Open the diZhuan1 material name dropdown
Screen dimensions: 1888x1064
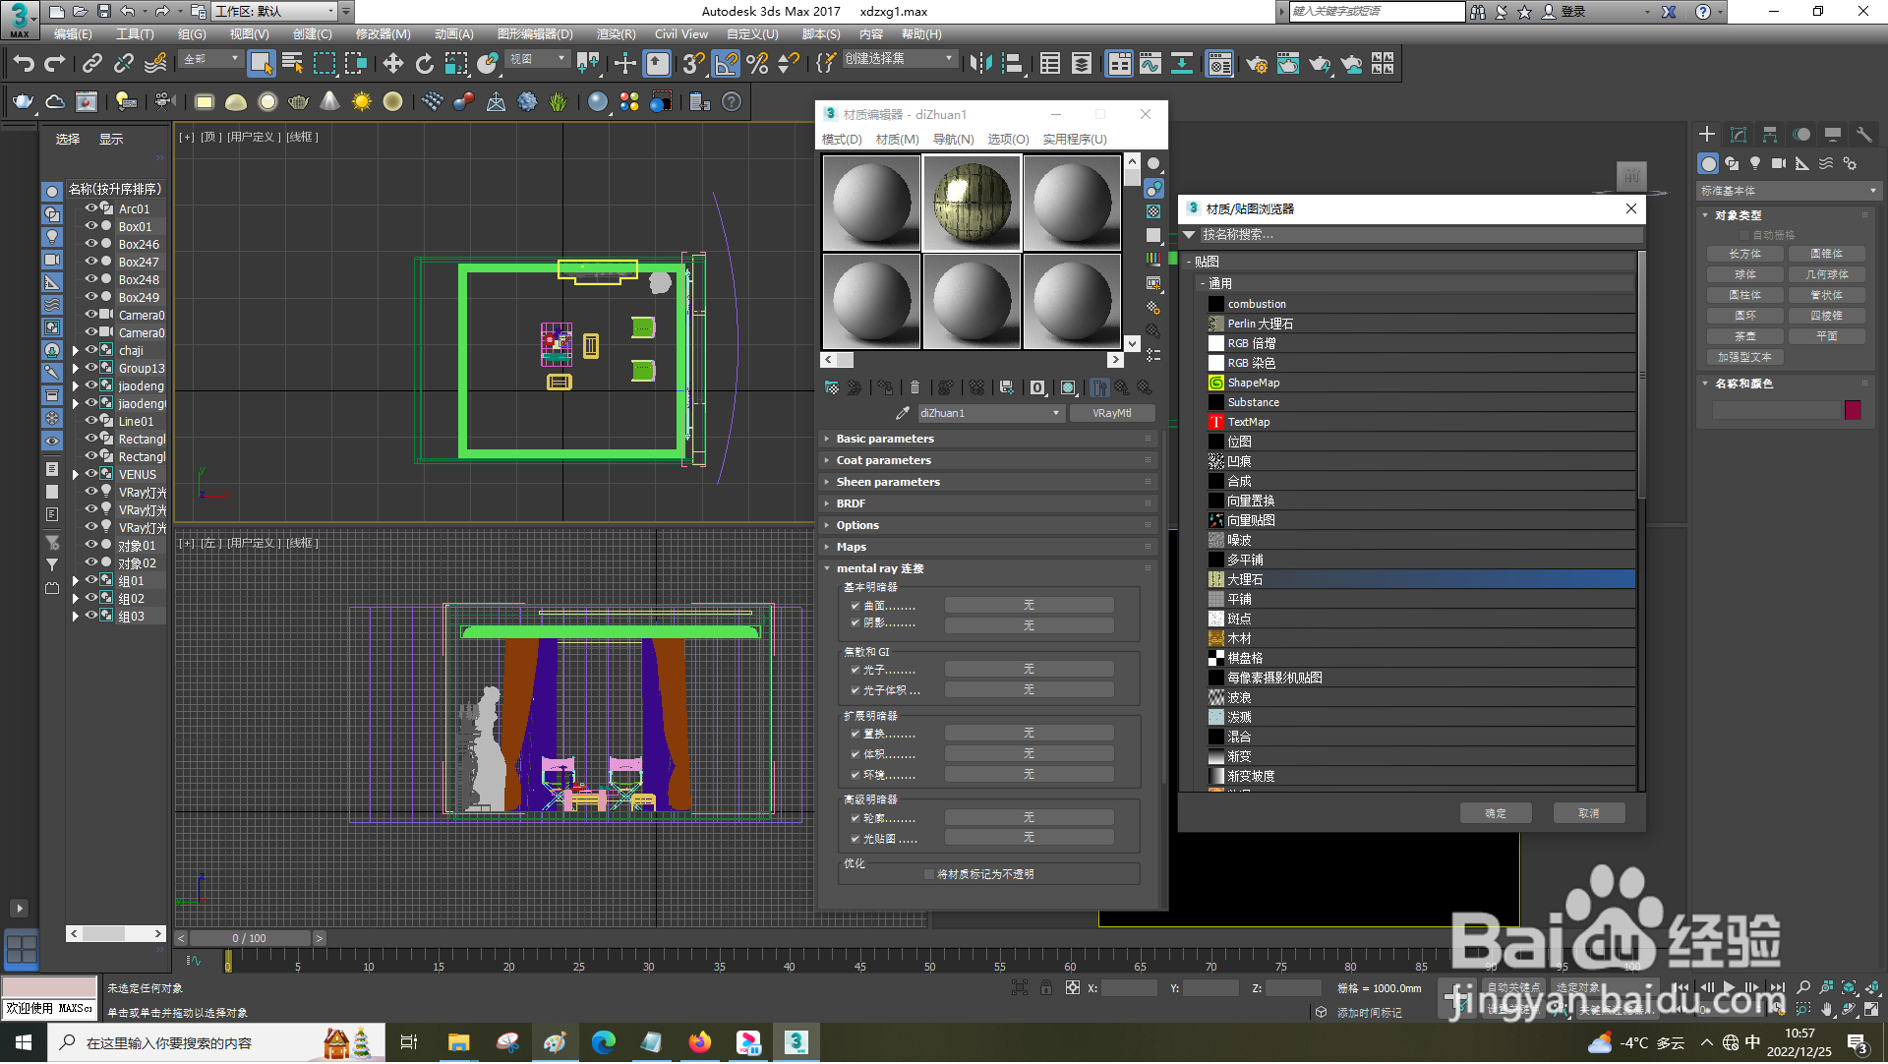click(1053, 413)
